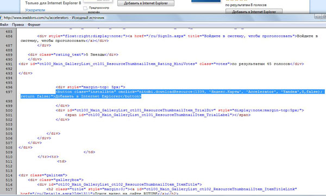Follow the Ускорители link in browser page
The height and width of the screenshot is (196, 326).
tap(35, 10)
